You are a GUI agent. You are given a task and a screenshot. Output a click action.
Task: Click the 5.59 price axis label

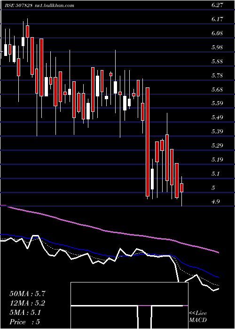(x=217, y=103)
